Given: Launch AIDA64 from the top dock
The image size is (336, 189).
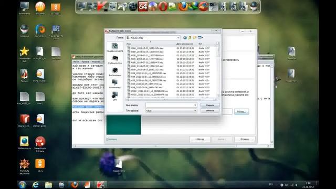Looking at the screenshot, I should (x=142, y=7).
